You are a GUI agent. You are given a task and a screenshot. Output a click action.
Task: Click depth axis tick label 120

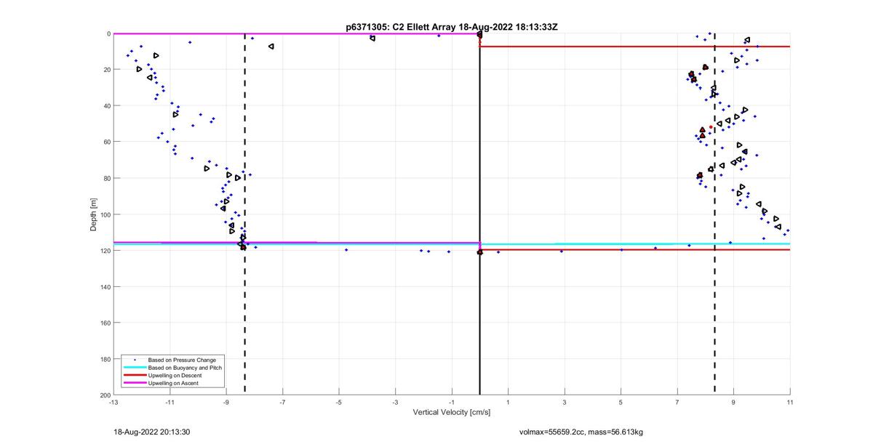click(x=104, y=251)
